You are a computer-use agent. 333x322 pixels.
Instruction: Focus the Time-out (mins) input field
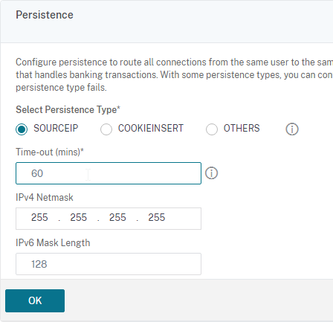[x=109, y=173]
